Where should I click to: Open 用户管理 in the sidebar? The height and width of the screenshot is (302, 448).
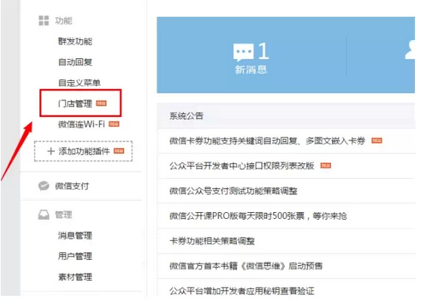point(75,256)
